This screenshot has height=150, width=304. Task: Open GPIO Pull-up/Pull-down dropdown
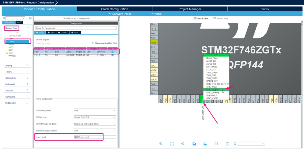click(95, 124)
